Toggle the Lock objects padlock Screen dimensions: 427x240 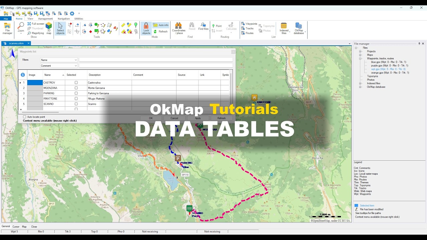pyautogui.click(x=146, y=29)
